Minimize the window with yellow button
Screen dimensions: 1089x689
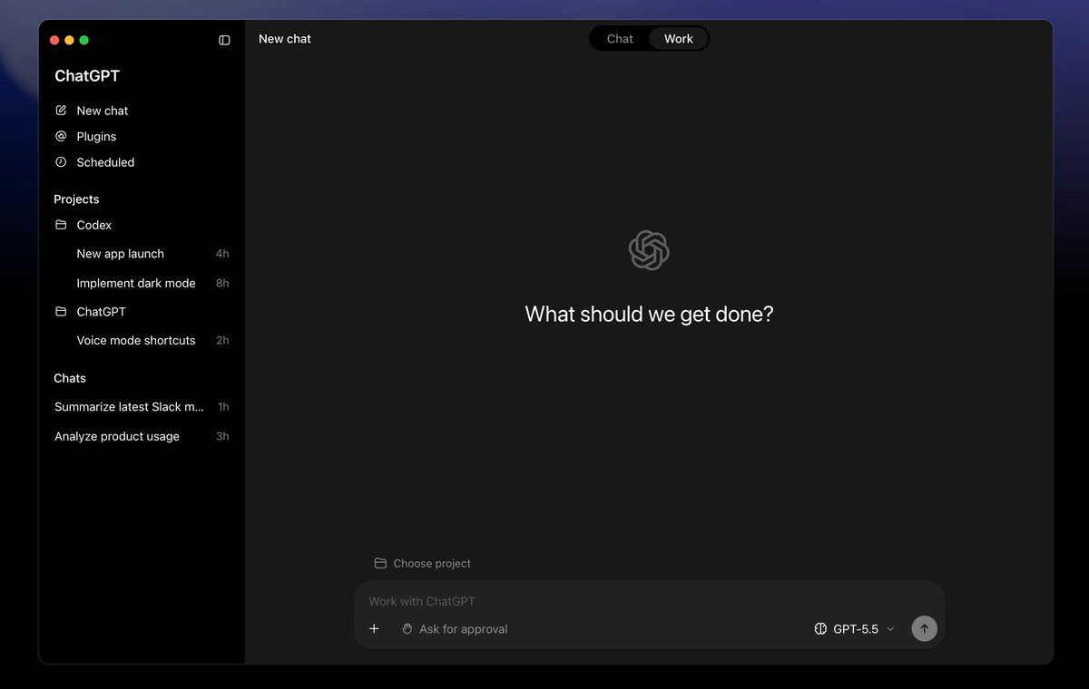click(69, 40)
